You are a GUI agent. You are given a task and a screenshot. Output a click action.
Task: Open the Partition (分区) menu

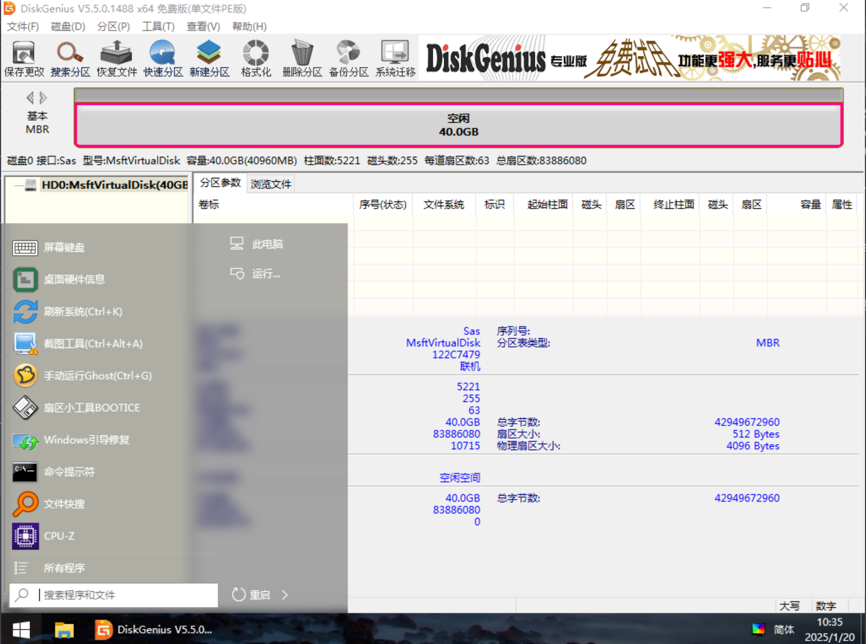(114, 26)
